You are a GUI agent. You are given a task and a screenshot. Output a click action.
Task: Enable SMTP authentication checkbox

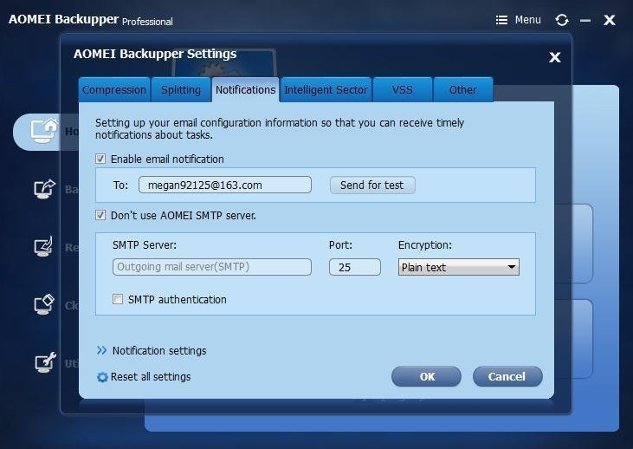(118, 299)
